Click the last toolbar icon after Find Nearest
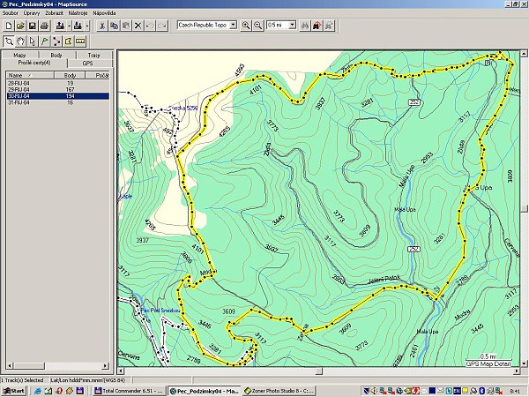This screenshot has width=529, height=397. coord(329,26)
